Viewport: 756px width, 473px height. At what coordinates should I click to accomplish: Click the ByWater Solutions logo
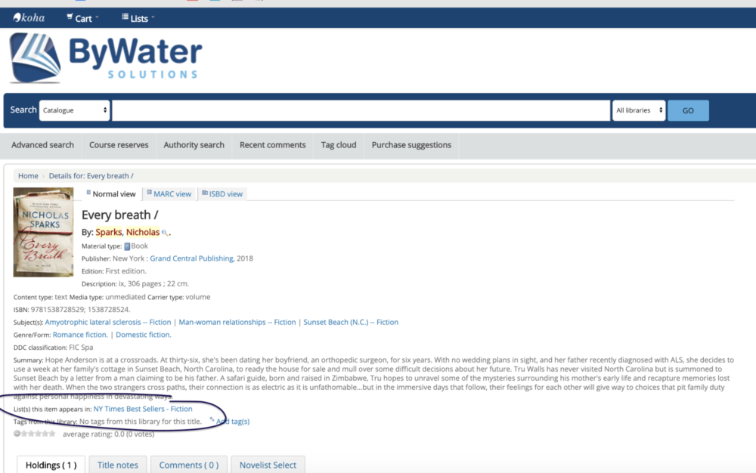[106, 58]
